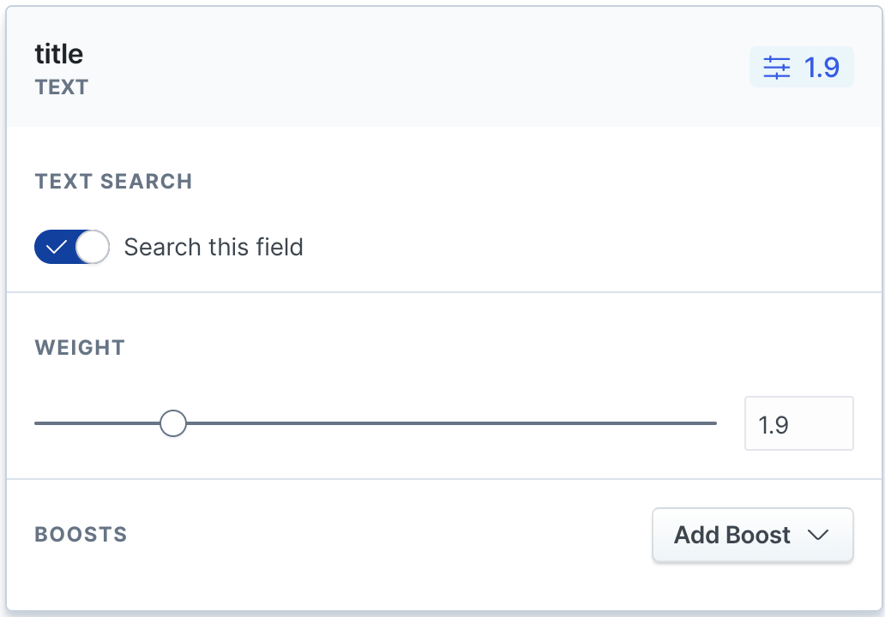Click the Add Boost button text

pos(732,536)
